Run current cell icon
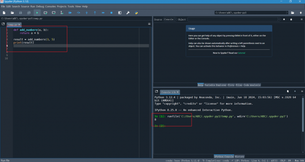 click(x=45, y=13)
